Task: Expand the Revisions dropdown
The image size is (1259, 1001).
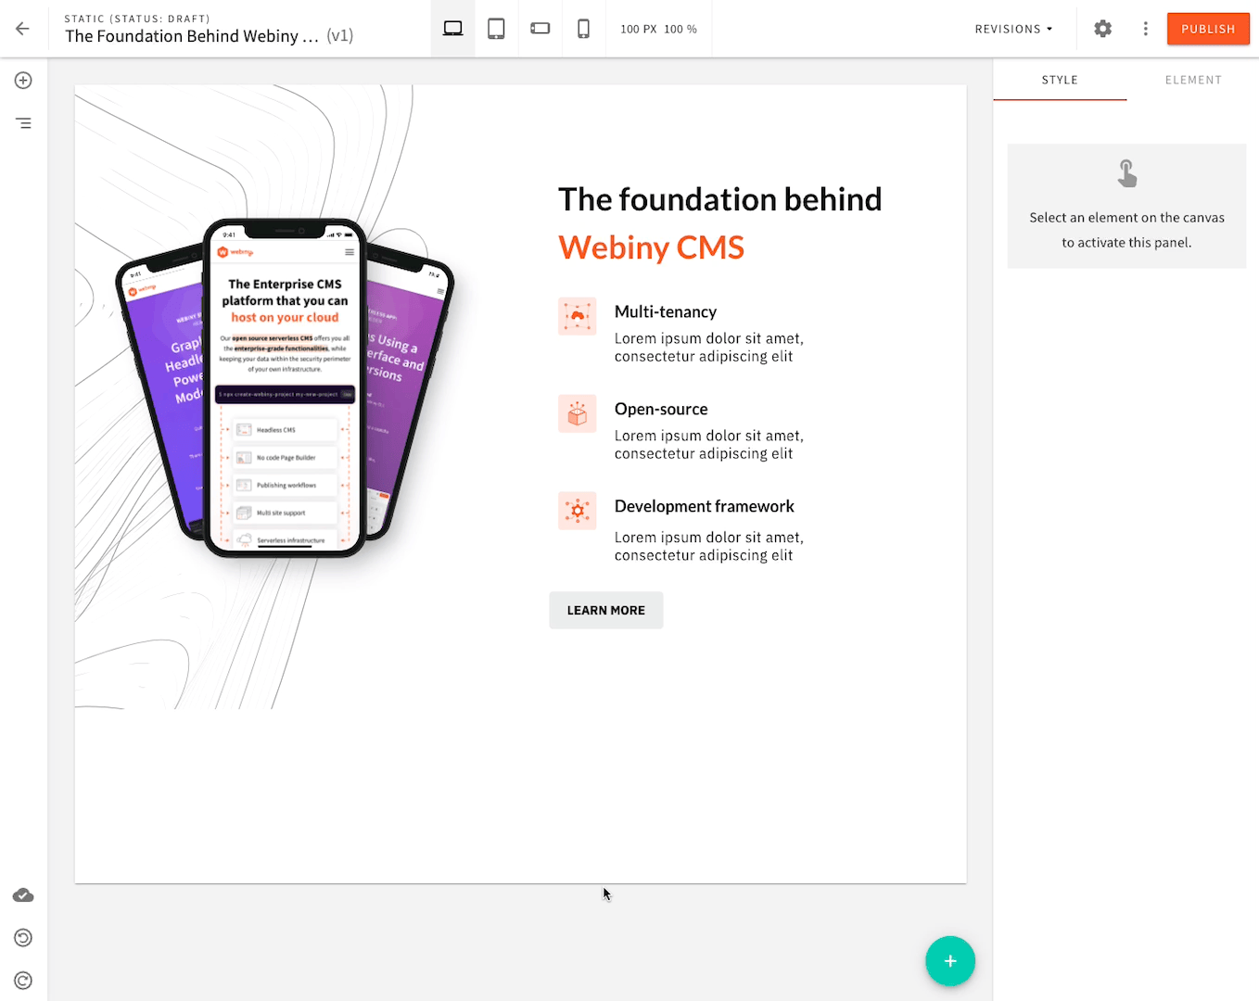Action: (1013, 29)
